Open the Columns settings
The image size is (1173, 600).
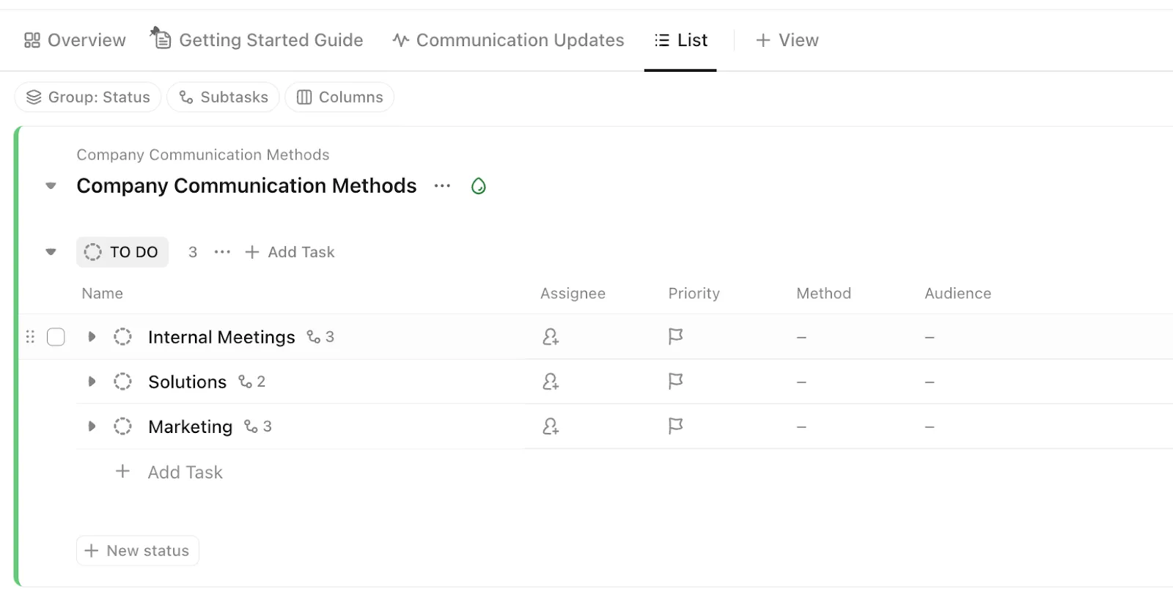[x=339, y=97]
